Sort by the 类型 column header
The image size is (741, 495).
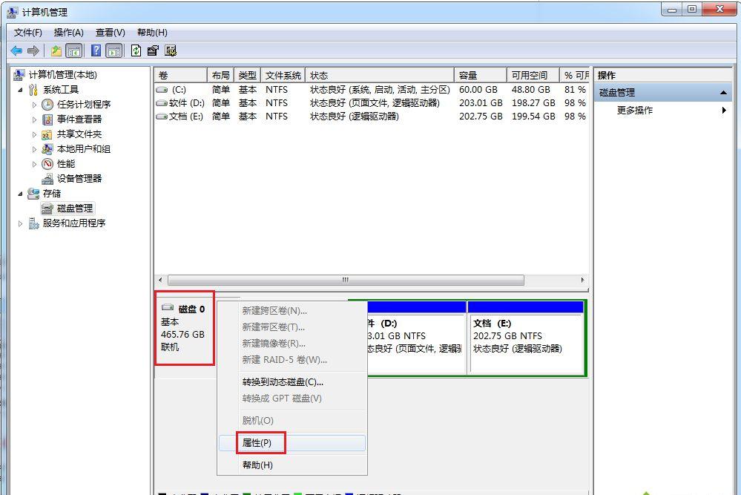(x=247, y=75)
